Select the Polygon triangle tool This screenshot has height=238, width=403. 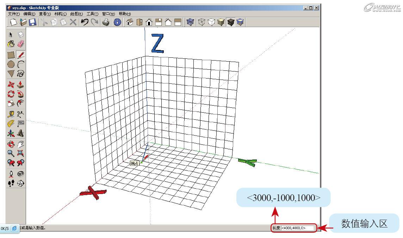coord(11,74)
